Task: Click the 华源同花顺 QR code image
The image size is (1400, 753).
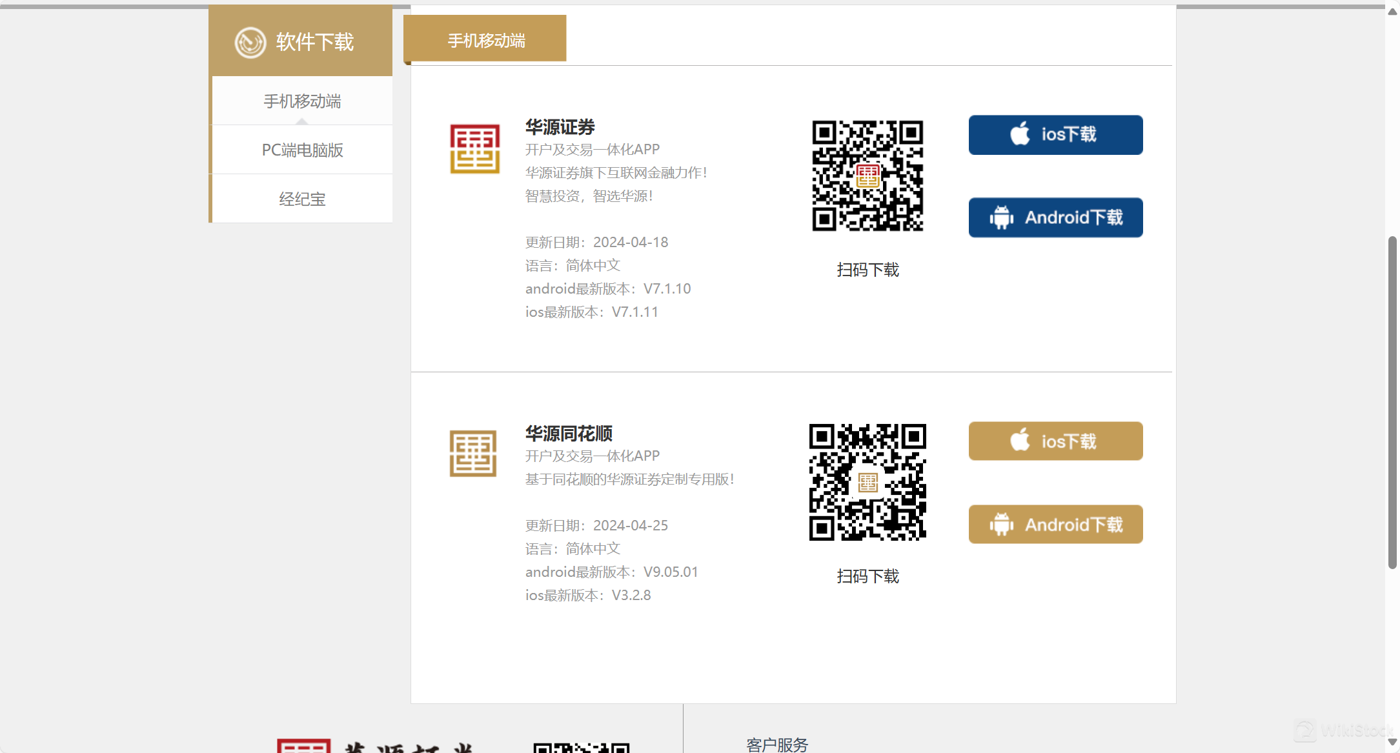Action: pyautogui.click(x=867, y=482)
